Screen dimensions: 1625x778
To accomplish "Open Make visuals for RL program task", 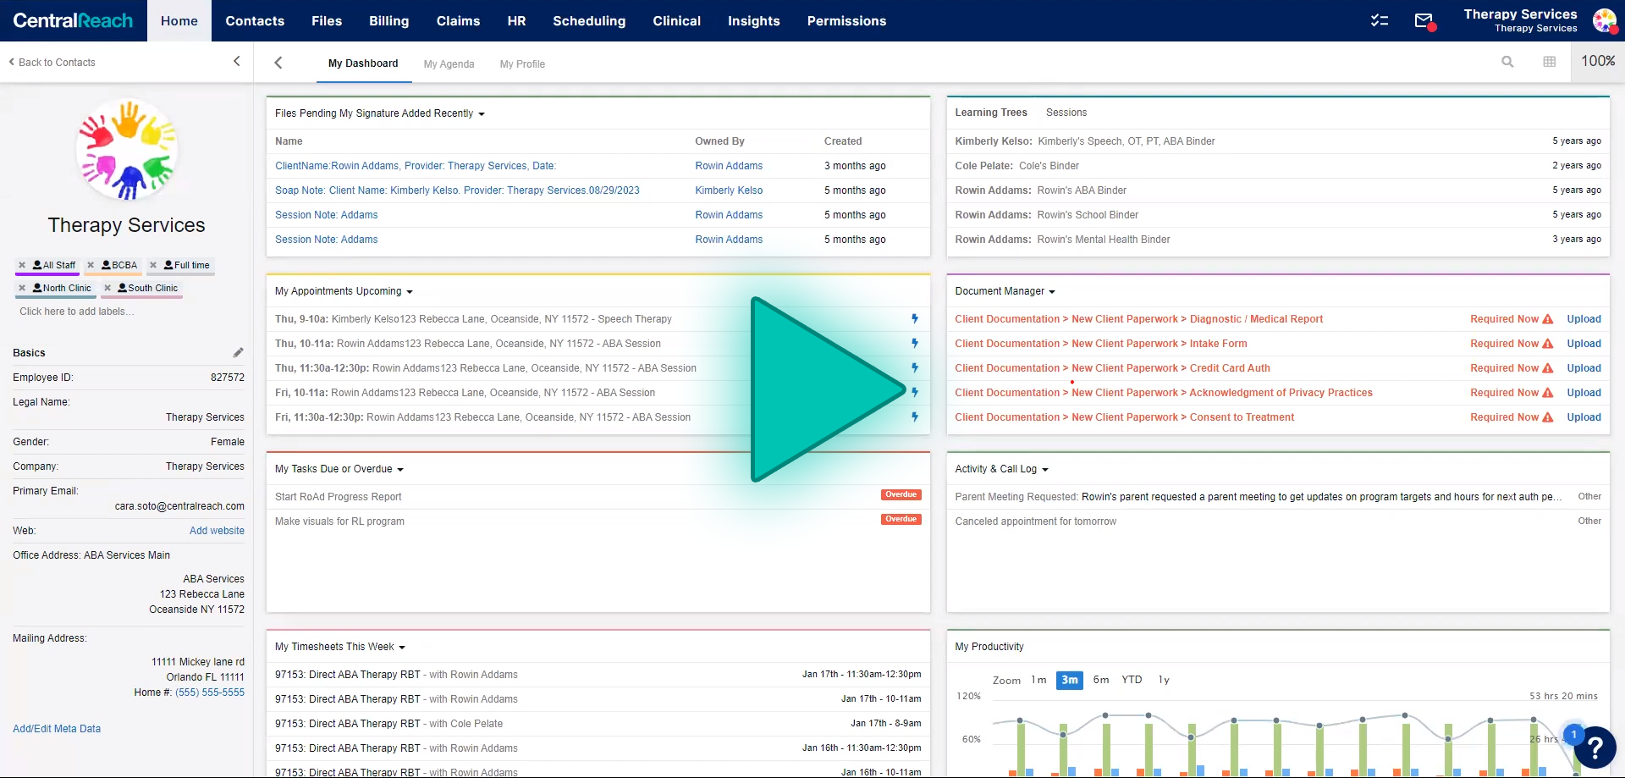I will pos(339,521).
